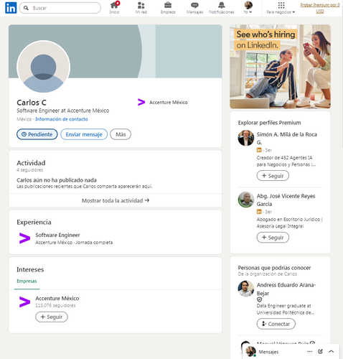Expand the Yo profile menu

[248, 8]
